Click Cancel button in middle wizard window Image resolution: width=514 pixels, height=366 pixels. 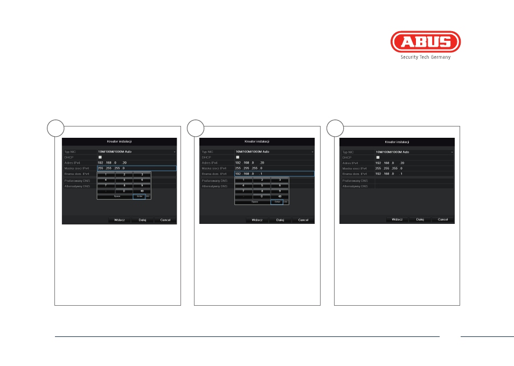click(303, 220)
